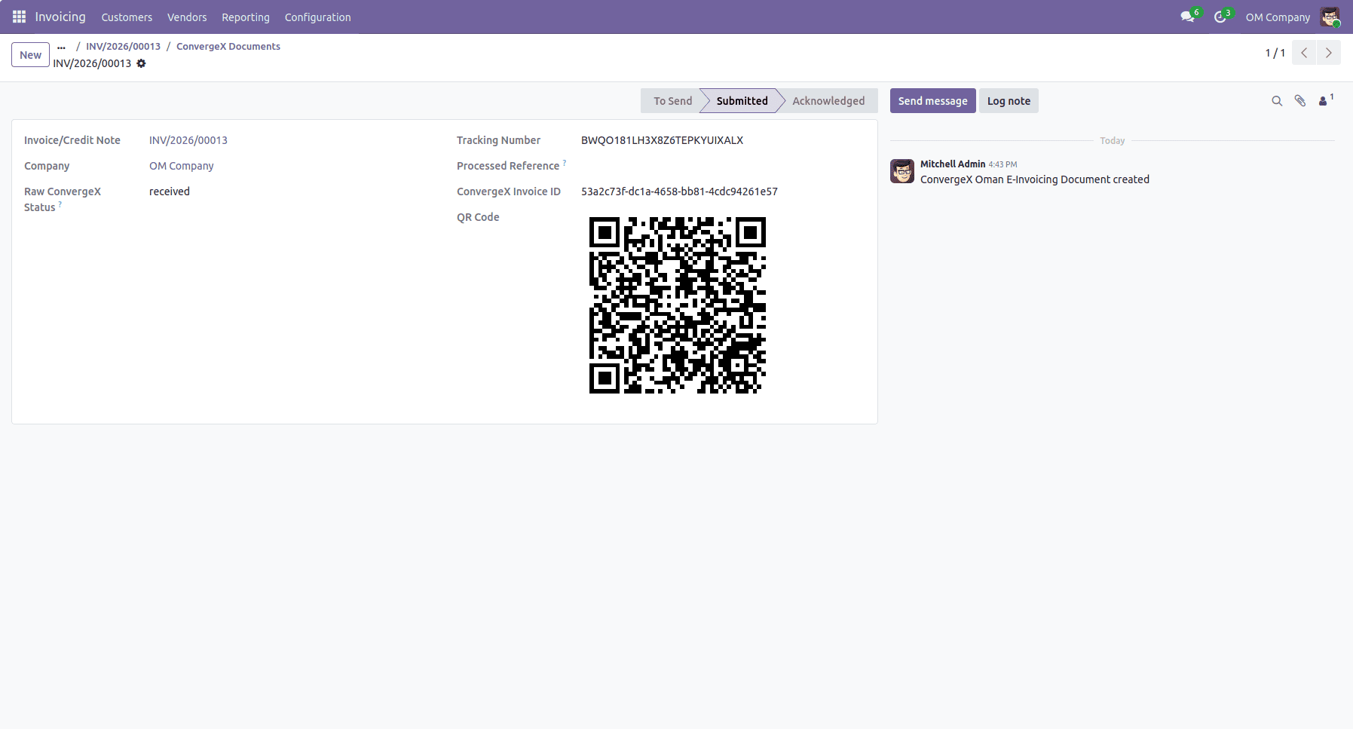Open the INV/2026/00013 breadcrumb link

[123, 47]
